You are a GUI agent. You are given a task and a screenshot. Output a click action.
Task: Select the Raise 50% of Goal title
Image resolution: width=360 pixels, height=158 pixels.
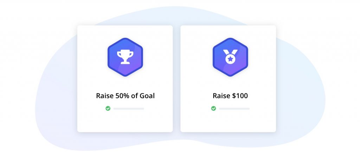pos(125,96)
